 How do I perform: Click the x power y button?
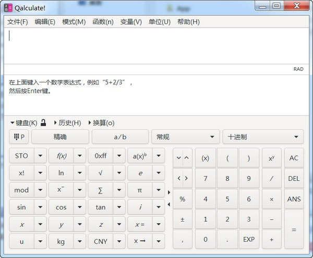click(x=271, y=158)
